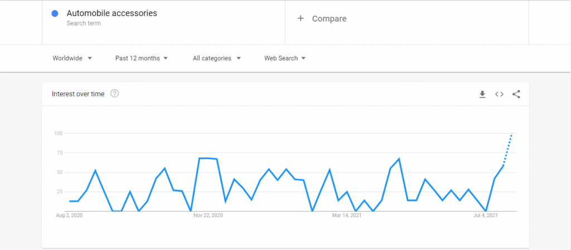The width and height of the screenshot is (571, 250).
Task: Click the dotted forecast line peak
Action: coord(512,134)
